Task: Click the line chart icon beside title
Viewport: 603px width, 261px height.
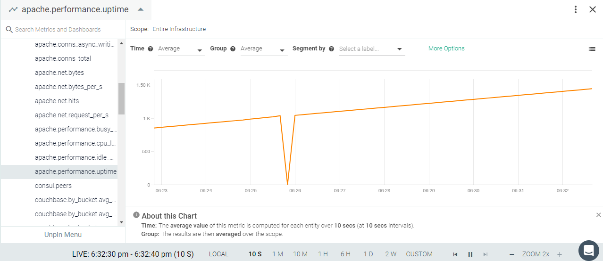Action: 13,9
